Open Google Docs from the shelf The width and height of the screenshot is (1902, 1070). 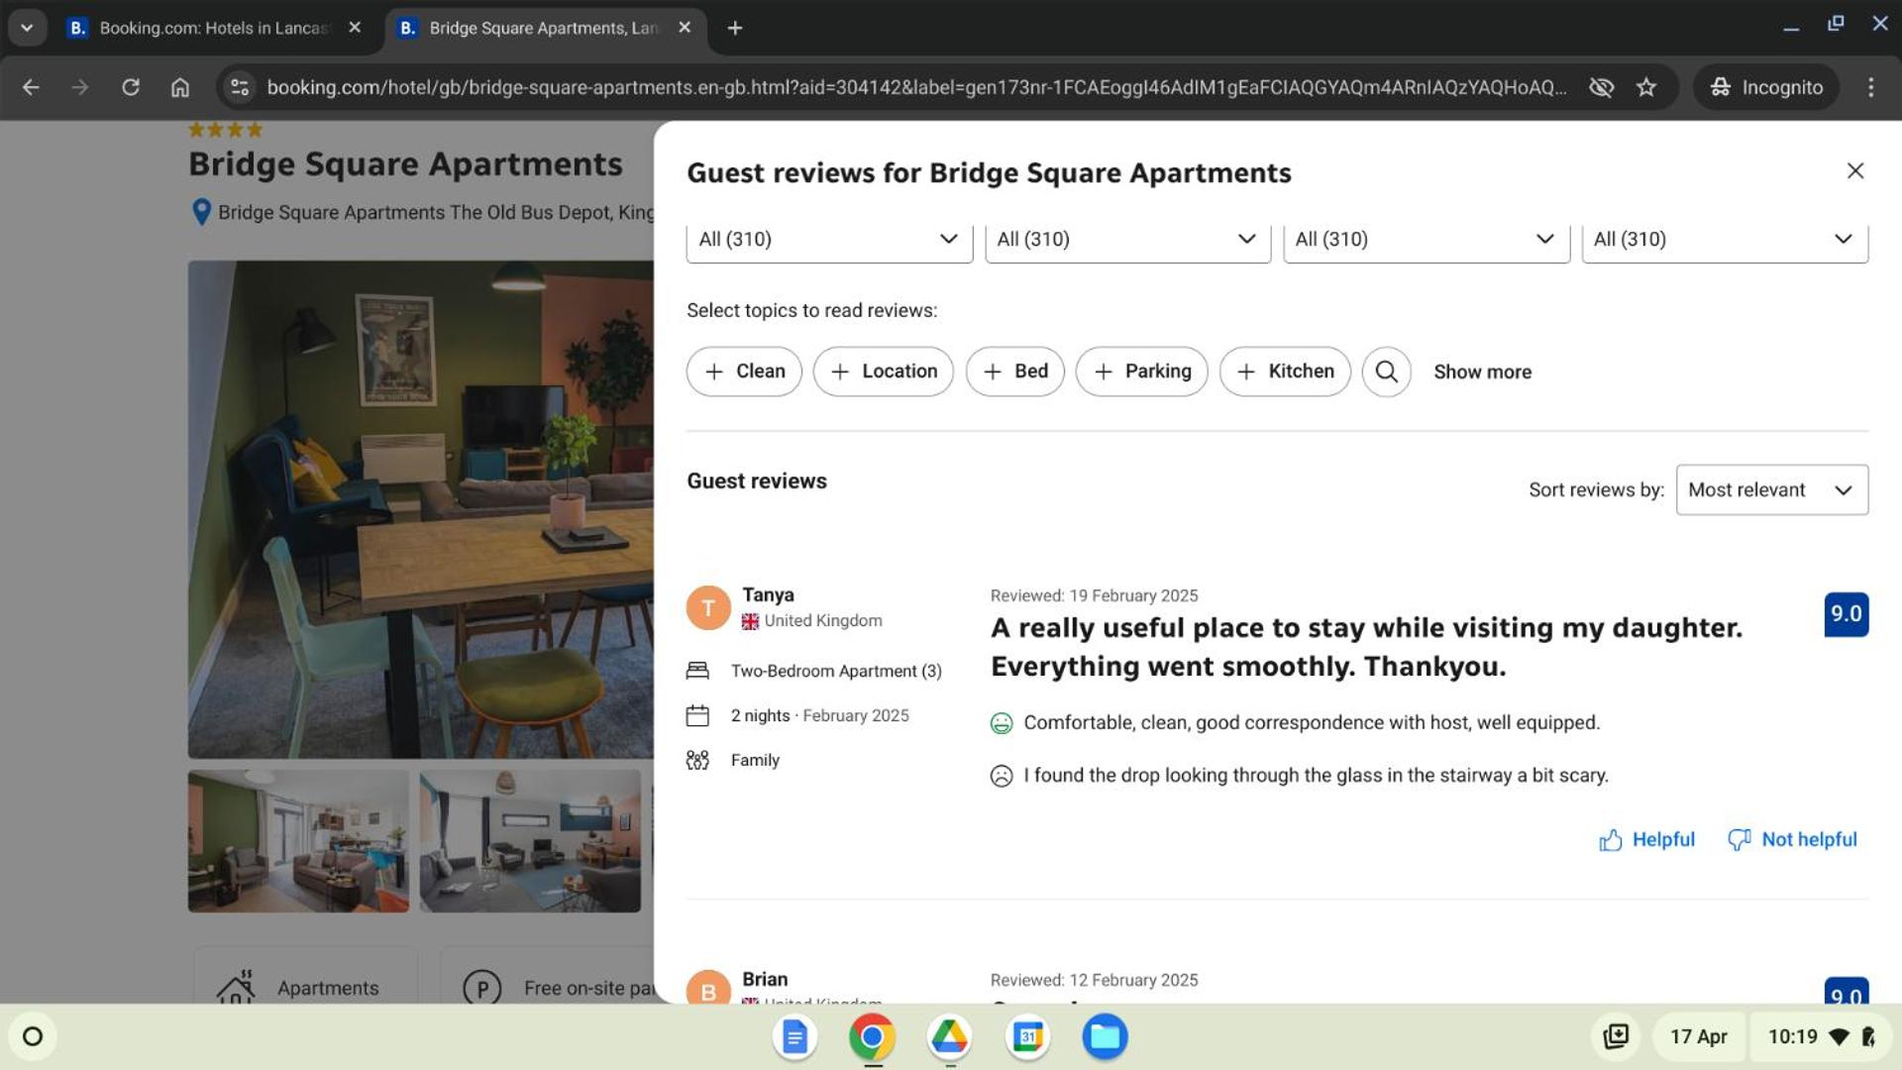point(793,1036)
